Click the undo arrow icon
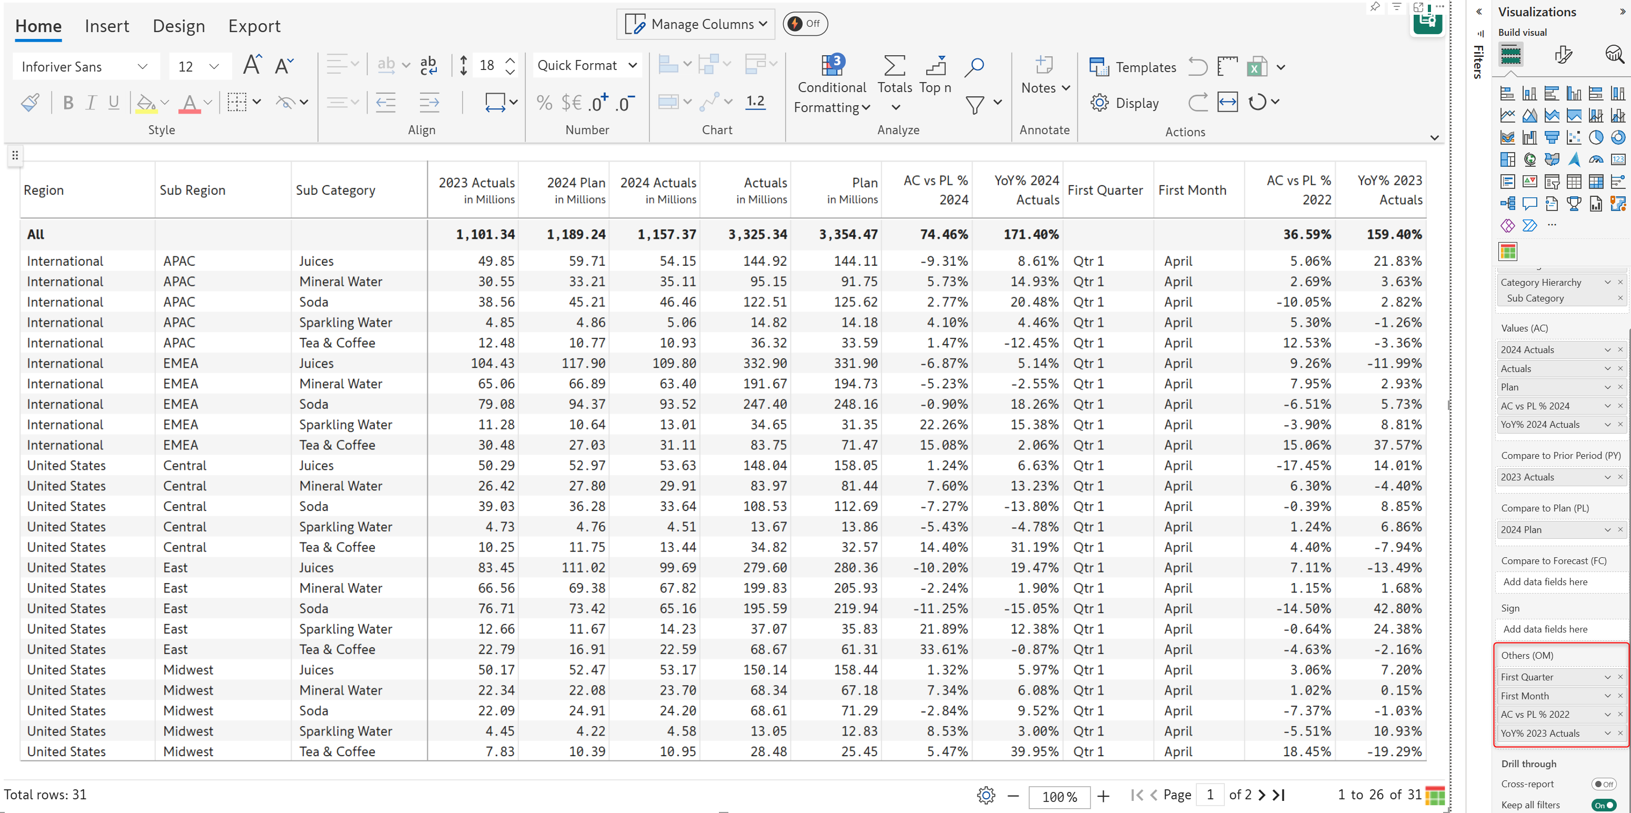 click(1197, 67)
